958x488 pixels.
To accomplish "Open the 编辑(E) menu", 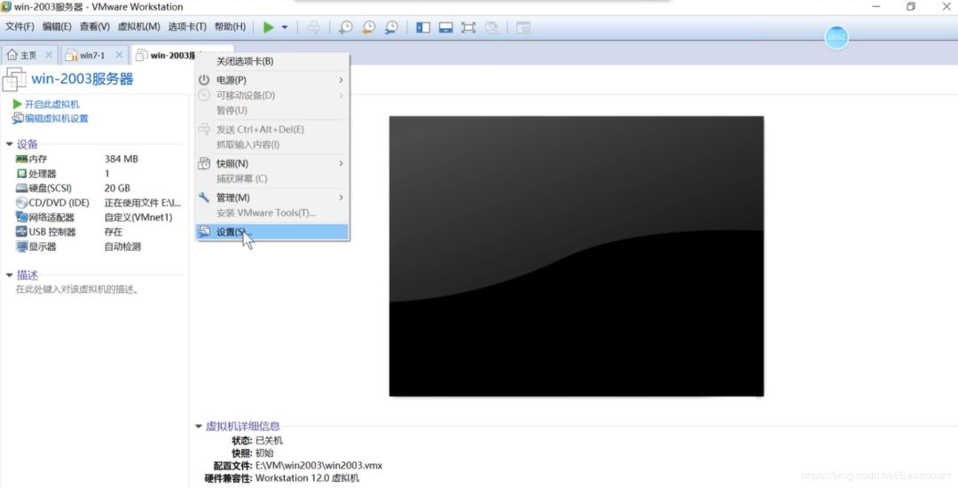I will pos(57,27).
